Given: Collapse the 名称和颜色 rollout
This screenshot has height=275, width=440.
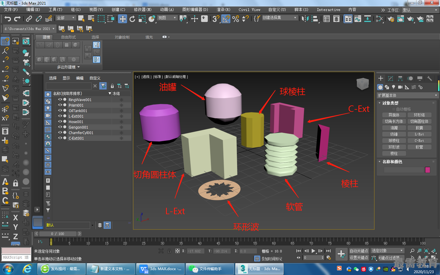Looking at the screenshot, I should click(x=392, y=162).
